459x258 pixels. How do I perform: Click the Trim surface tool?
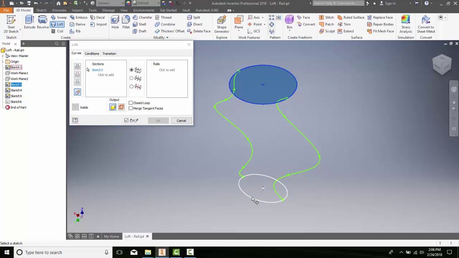(x=344, y=24)
